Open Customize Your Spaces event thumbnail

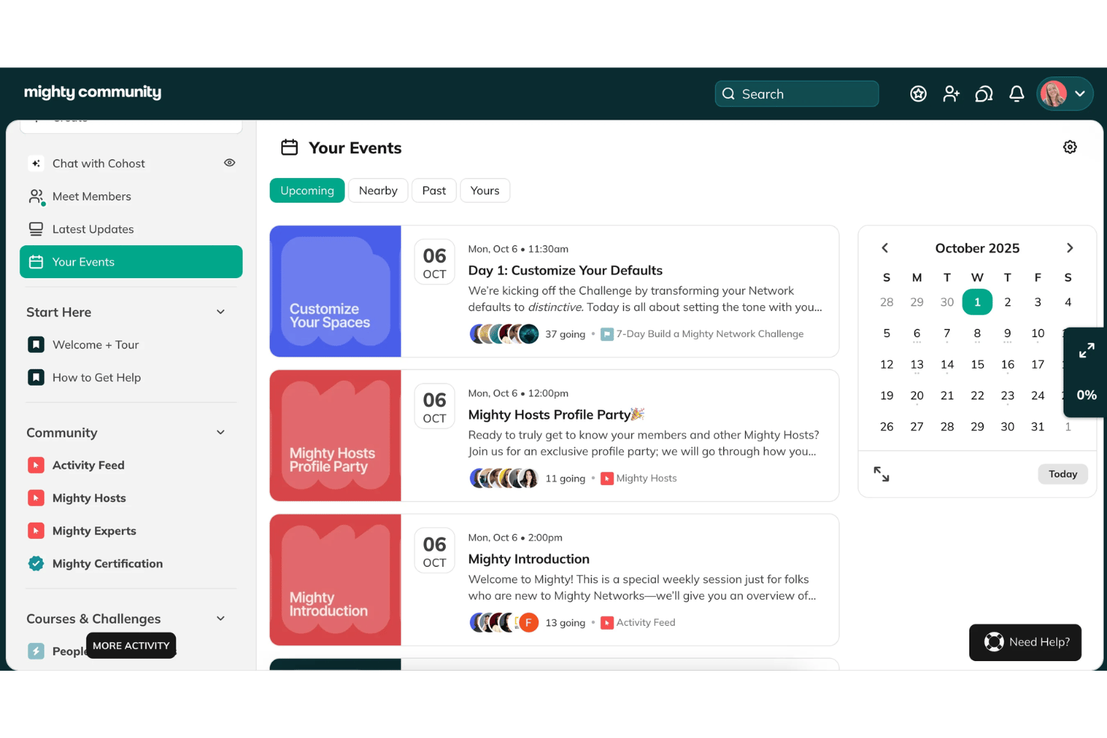coord(335,291)
